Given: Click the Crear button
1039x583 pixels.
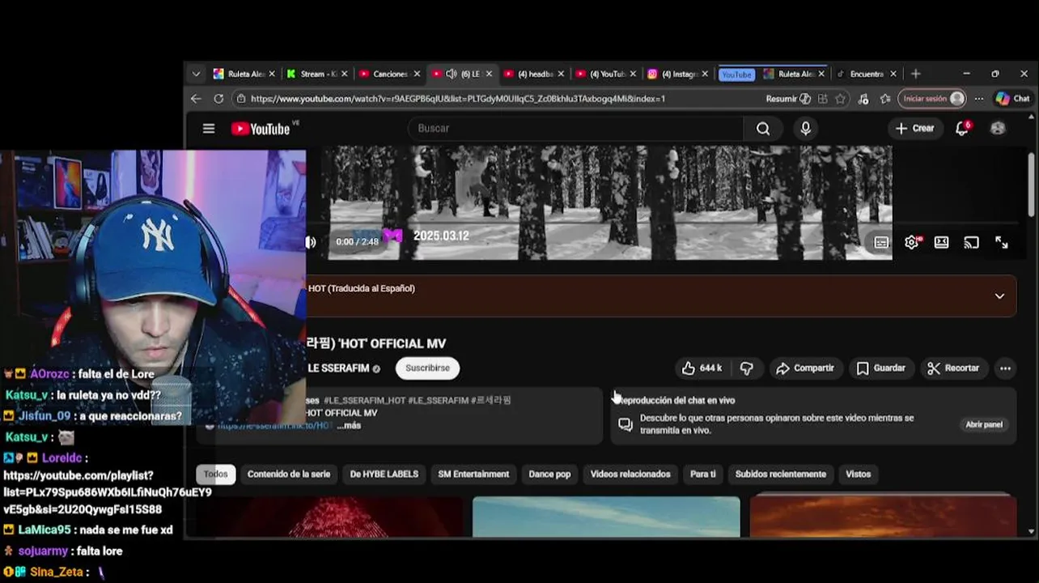Looking at the screenshot, I should click(x=914, y=128).
